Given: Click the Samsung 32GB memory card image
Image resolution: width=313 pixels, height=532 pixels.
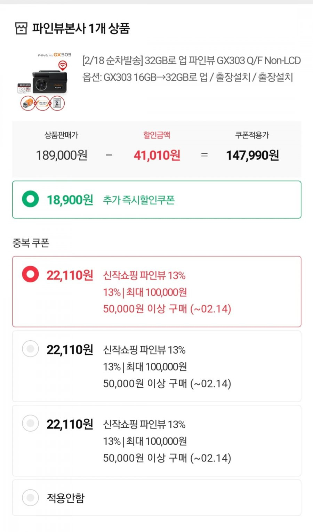Looking at the screenshot, I should tap(25, 88).
